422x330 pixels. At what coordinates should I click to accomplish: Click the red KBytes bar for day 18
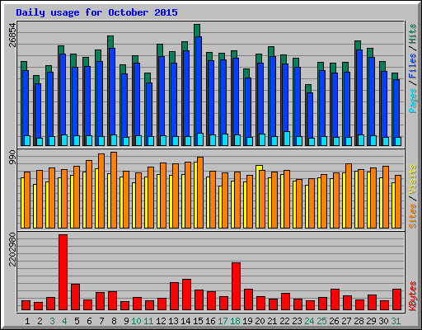[236, 286]
